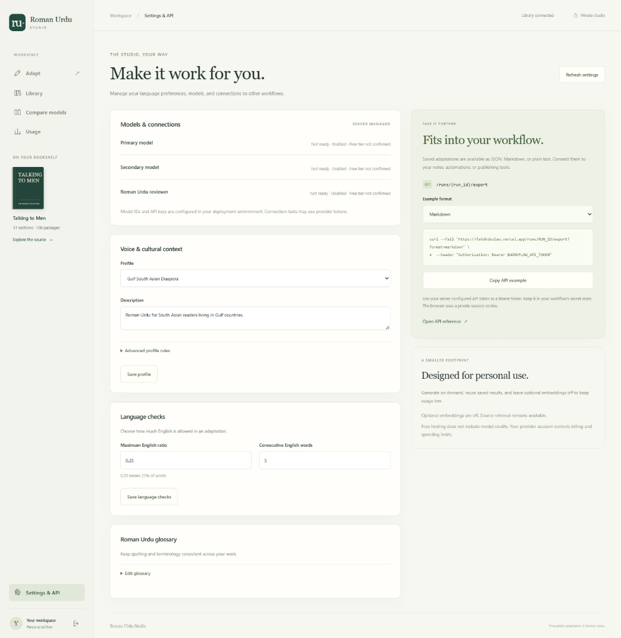Click the Workspace breadcrumb
Viewport: 621px width, 638px height.
(121, 16)
